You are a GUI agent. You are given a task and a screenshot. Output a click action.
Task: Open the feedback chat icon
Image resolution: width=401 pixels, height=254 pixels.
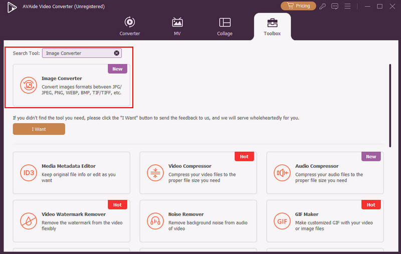click(335, 6)
